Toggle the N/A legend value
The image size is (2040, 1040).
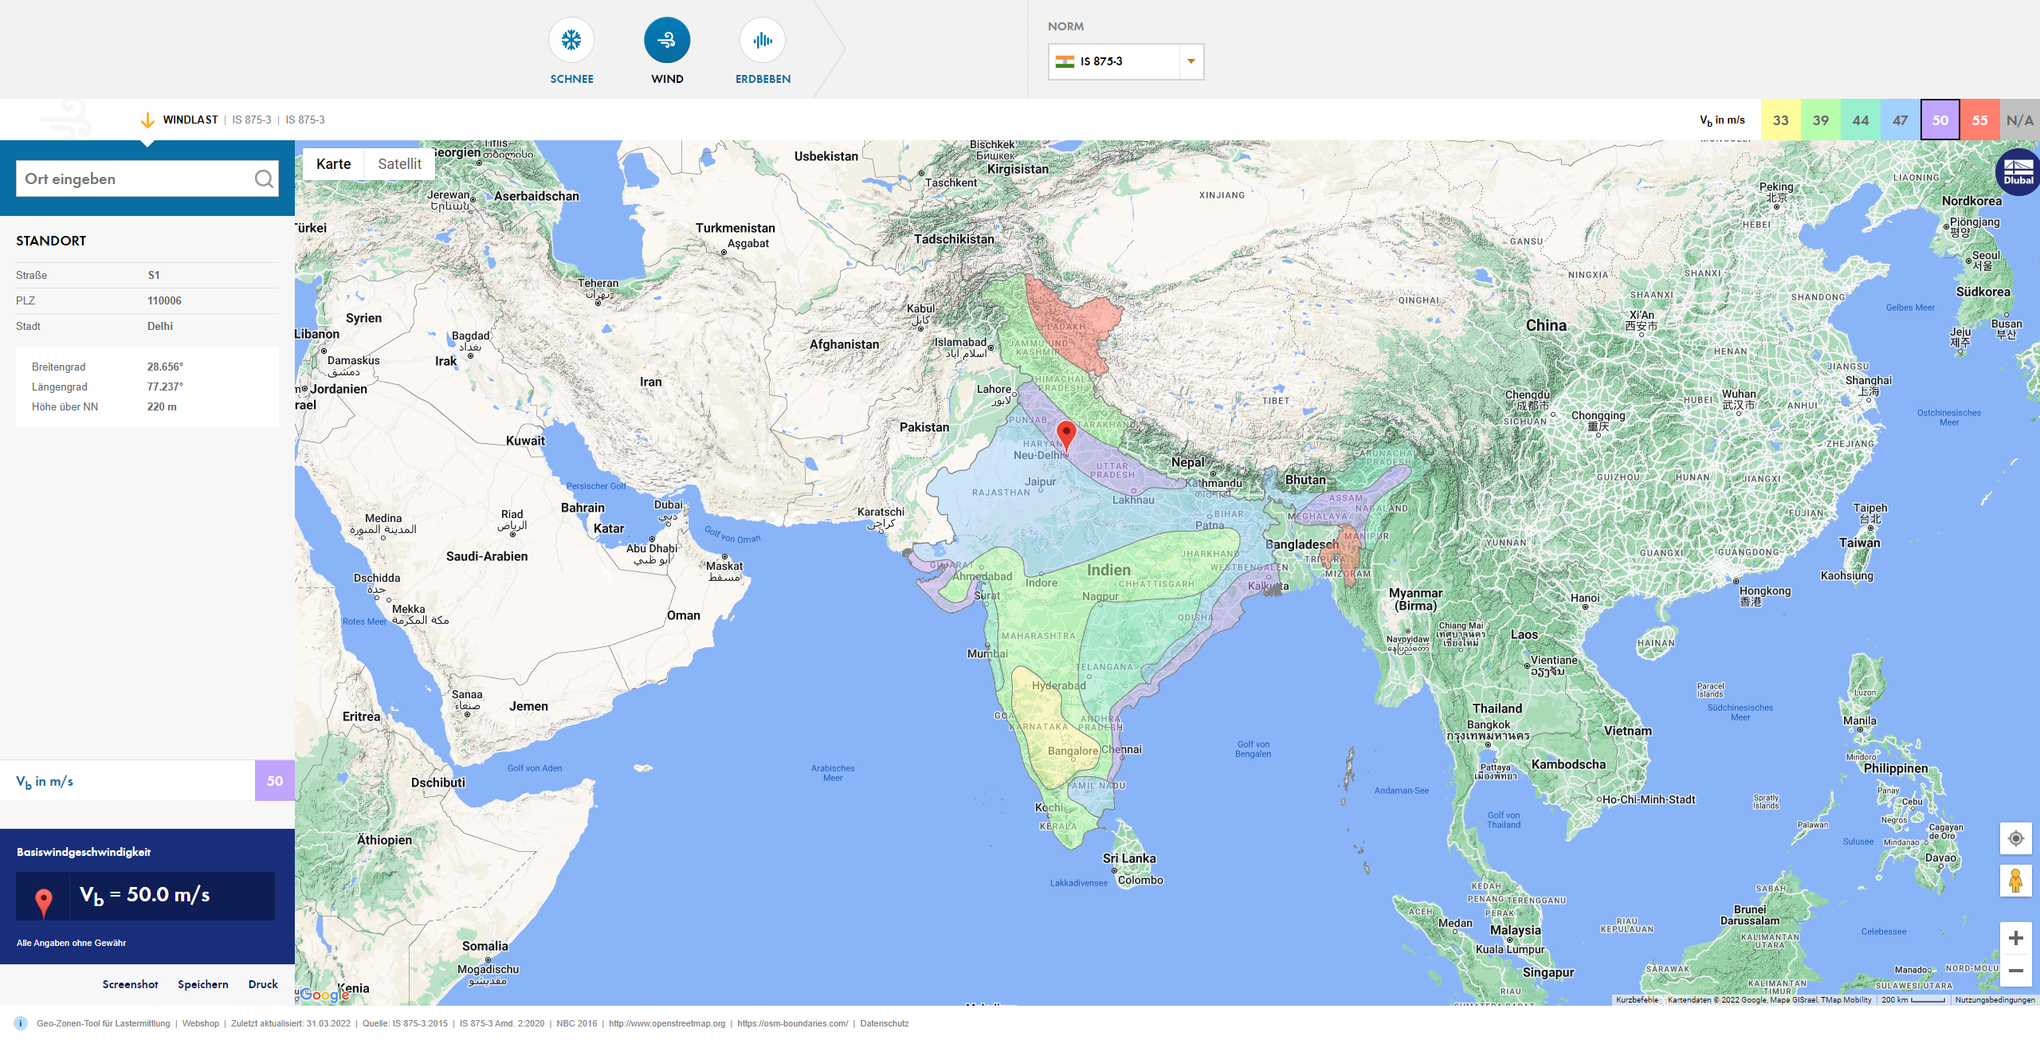(x=2022, y=120)
